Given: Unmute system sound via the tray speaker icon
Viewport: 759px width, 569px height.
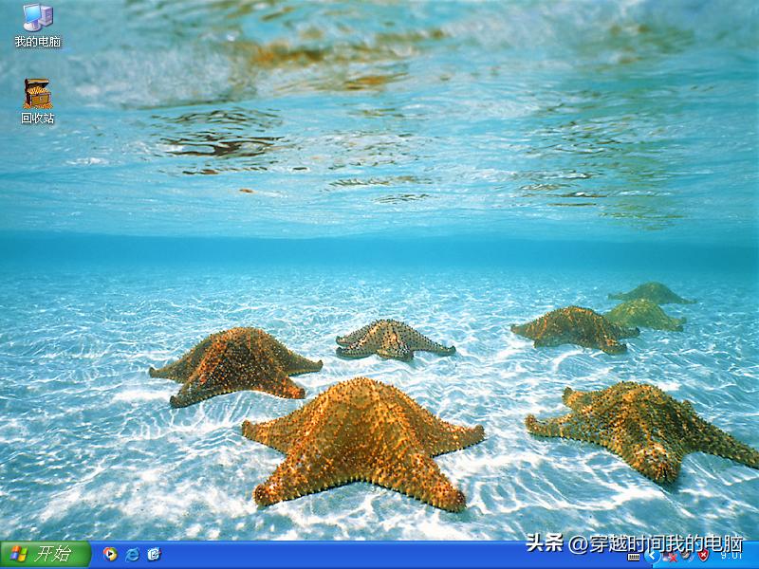Looking at the screenshot, I should coord(670,556).
